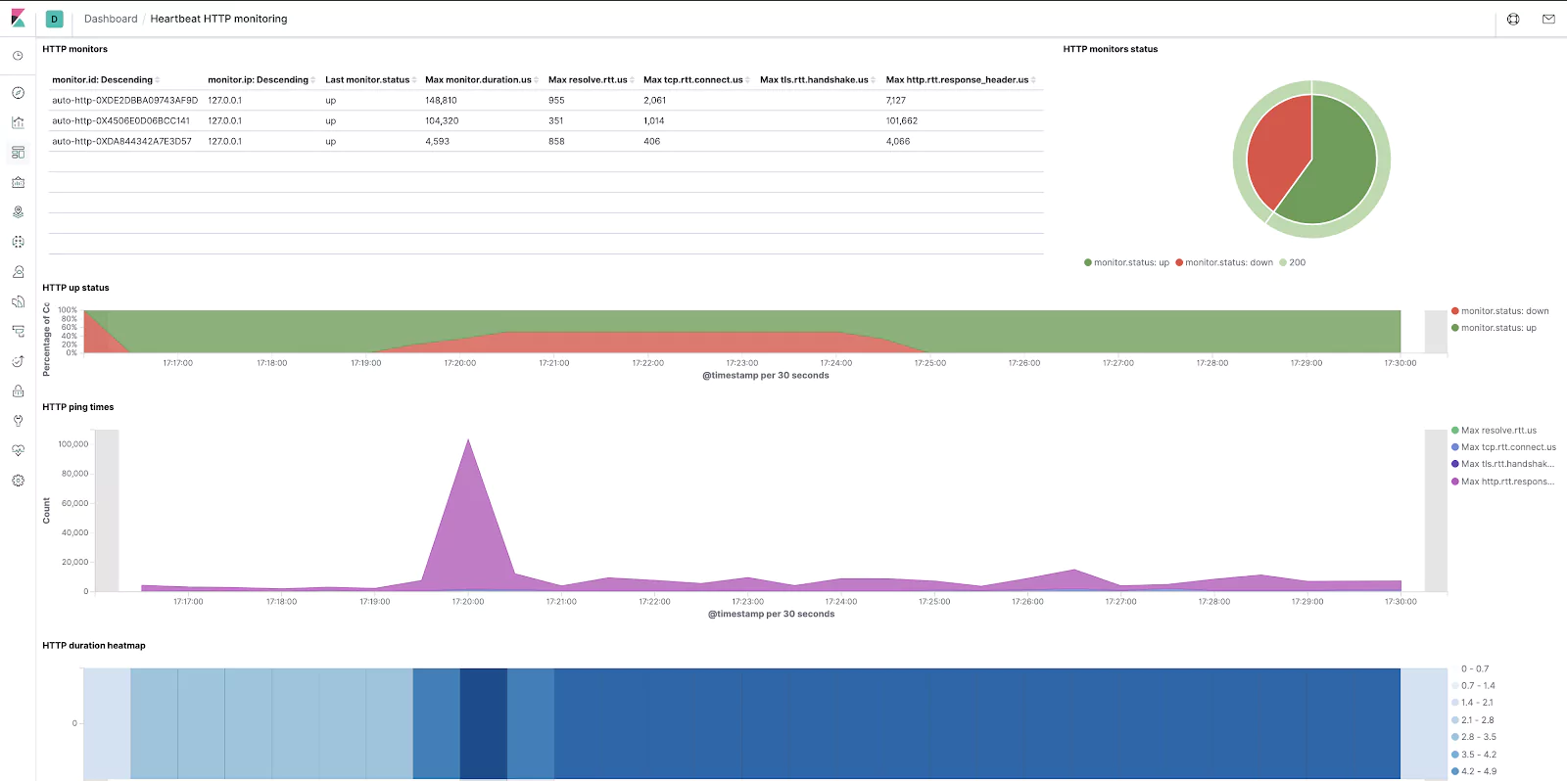The image size is (1567, 781).
Task: Select monitor auto-http-0XDE2DBBA09743AF9D row
Action: coord(546,100)
